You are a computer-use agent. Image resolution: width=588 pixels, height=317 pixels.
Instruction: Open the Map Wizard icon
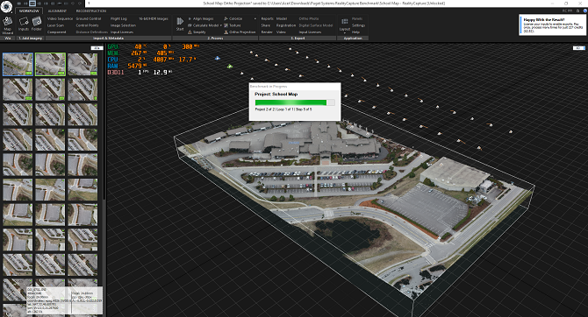(x=8, y=25)
